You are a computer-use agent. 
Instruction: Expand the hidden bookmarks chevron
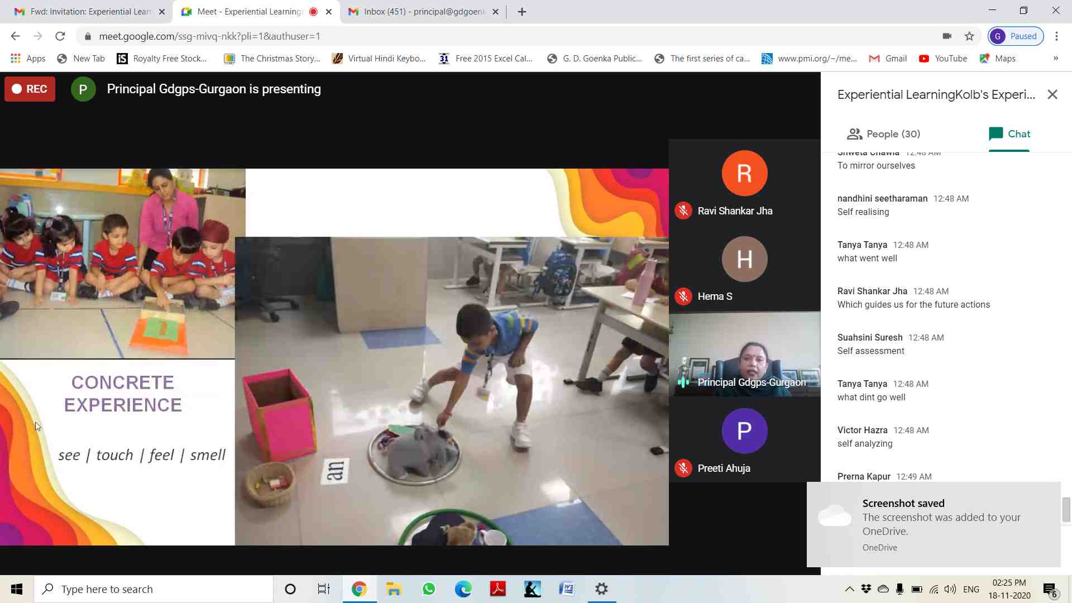1055,59
